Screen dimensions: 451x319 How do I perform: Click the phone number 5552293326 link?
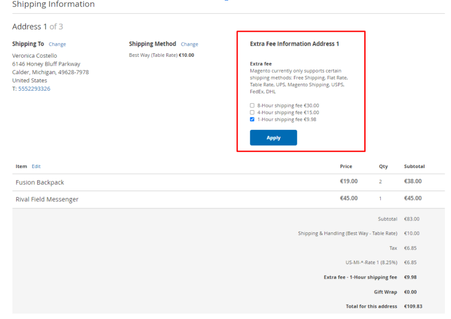(x=34, y=89)
